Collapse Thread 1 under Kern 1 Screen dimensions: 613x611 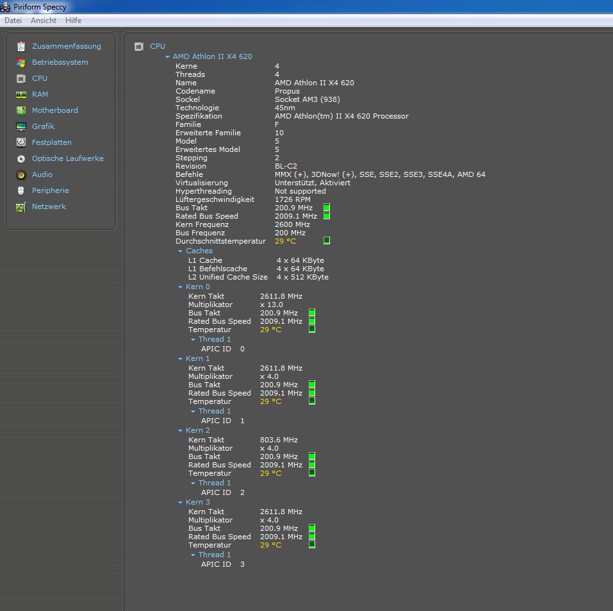tap(193, 412)
